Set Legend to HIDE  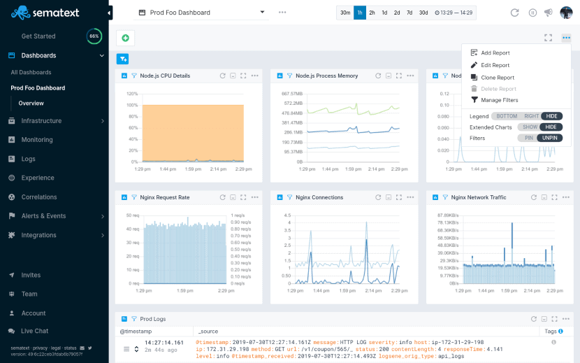(551, 116)
